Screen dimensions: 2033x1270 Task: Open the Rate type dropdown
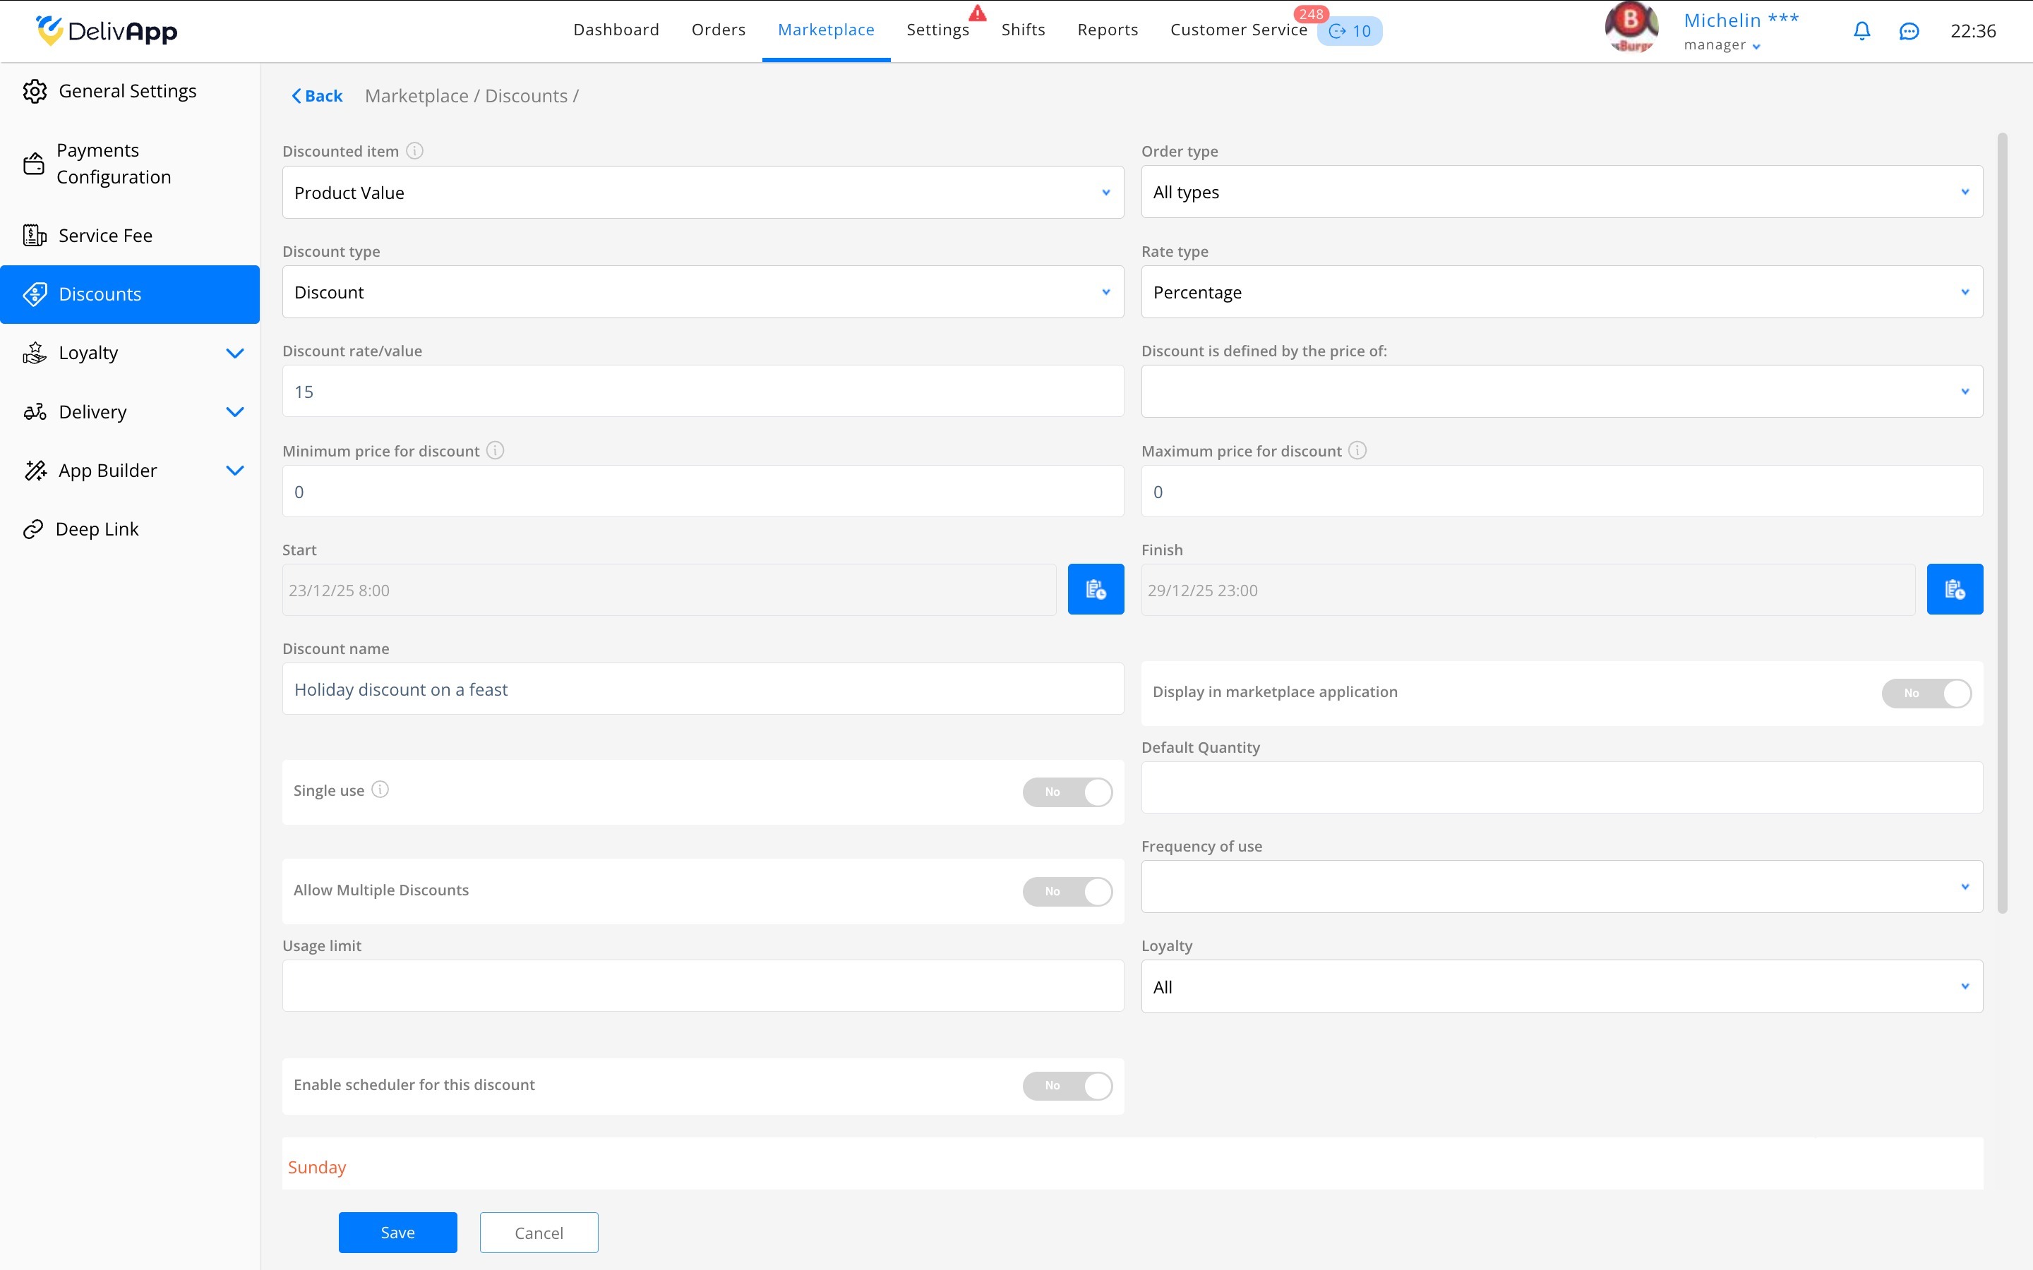pyautogui.click(x=1561, y=292)
